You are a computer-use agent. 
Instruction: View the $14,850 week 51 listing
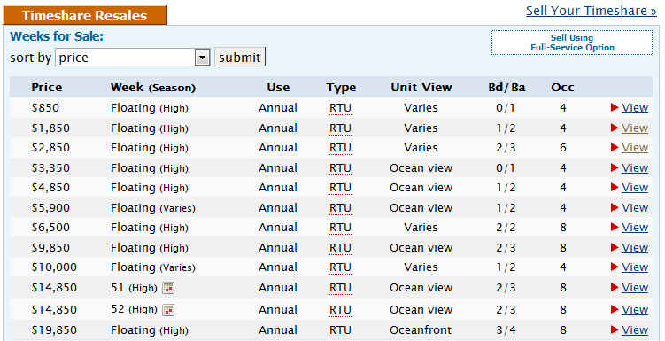tap(635, 288)
